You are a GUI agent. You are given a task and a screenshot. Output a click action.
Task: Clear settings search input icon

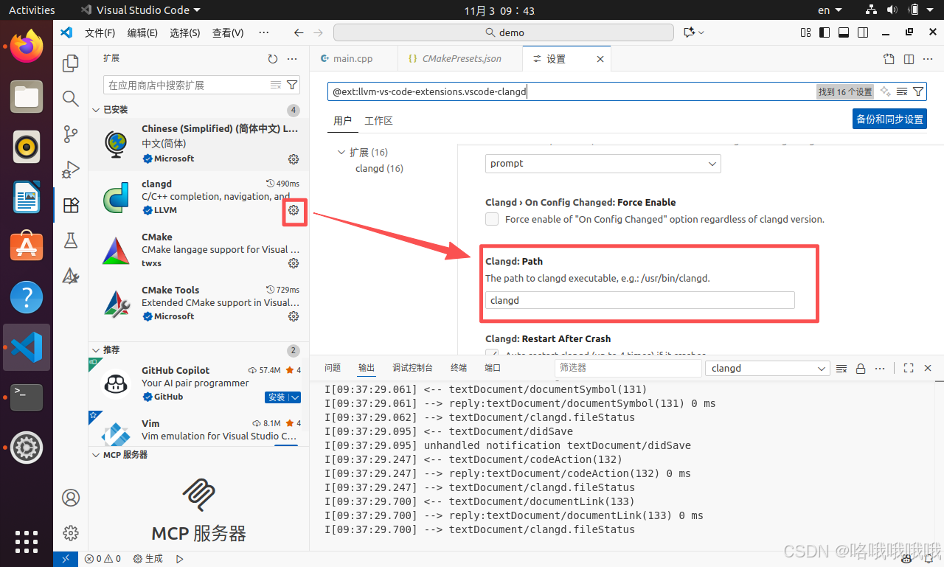(902, 91)
